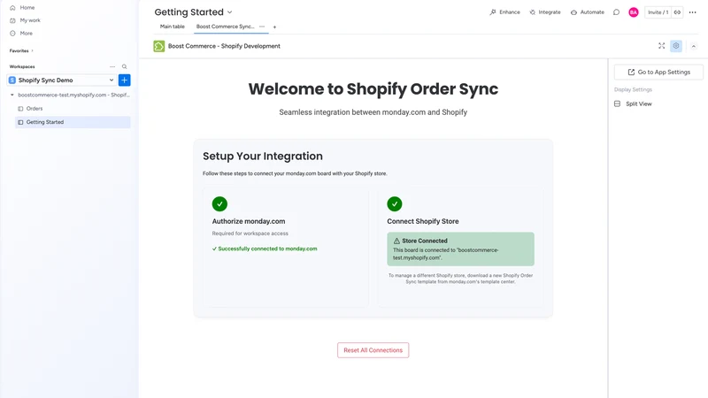708x398 pixels.
Task: Toggle the view settings gear icon
Action: click(x=676, y=46)
